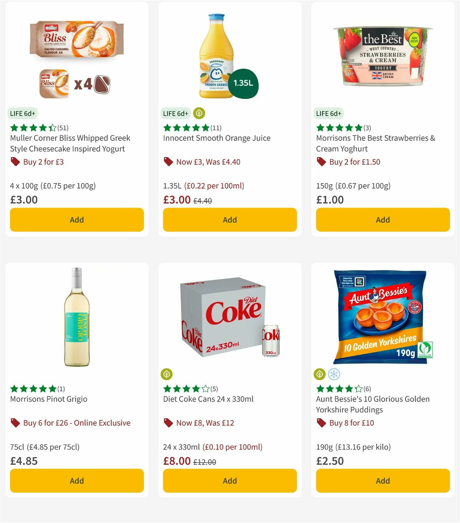Add Muller Corner Bliss yogurt to basket
The image size is (460, 523).
[x=77, y=219]
